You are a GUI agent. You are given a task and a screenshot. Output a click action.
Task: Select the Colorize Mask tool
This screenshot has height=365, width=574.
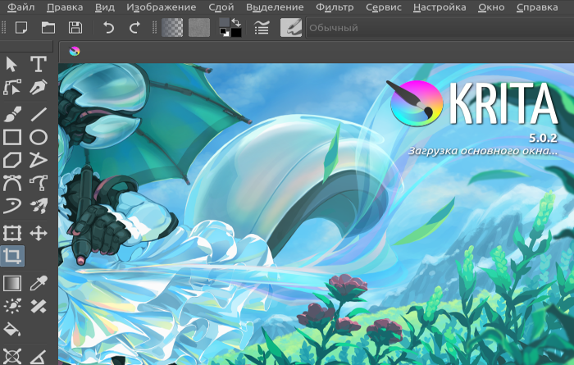11,306
